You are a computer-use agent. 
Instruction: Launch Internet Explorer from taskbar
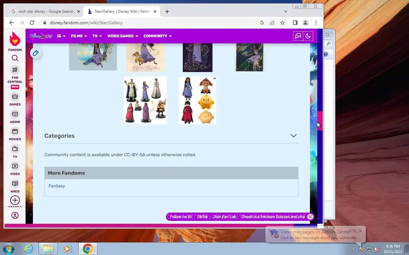(x=29, y=249)
